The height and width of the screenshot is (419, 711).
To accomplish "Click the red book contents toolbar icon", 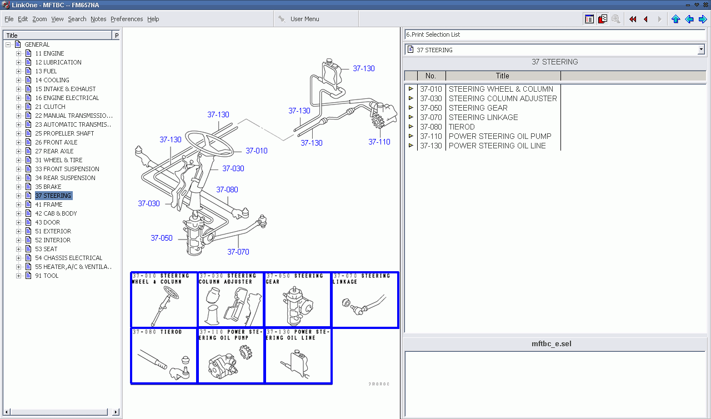I will (x=603, y=19).
